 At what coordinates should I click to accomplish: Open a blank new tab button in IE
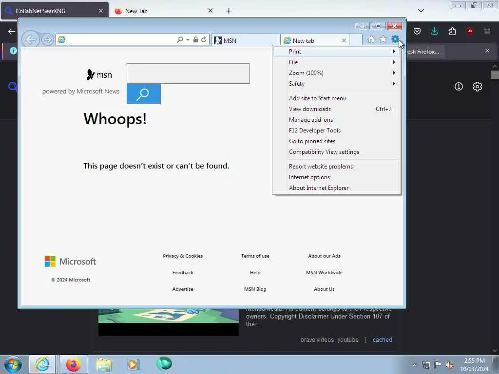pyautogui.click(x=356, y=40)
